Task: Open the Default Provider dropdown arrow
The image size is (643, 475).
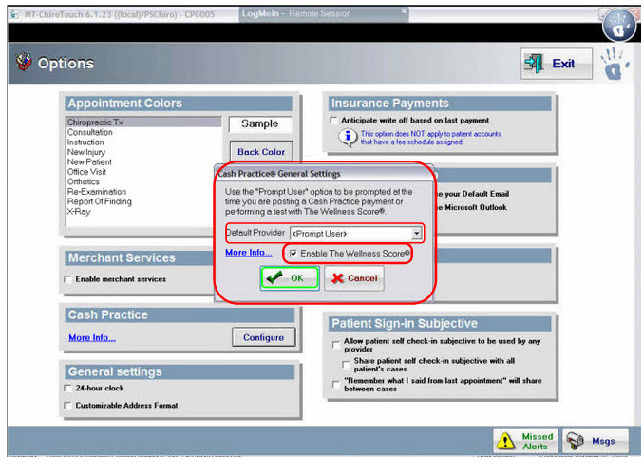Action: (416, 234)
